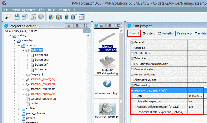The image size is (207, 123).
Task: Select dir.def in the project tree
Action: (x=34, y=104)
